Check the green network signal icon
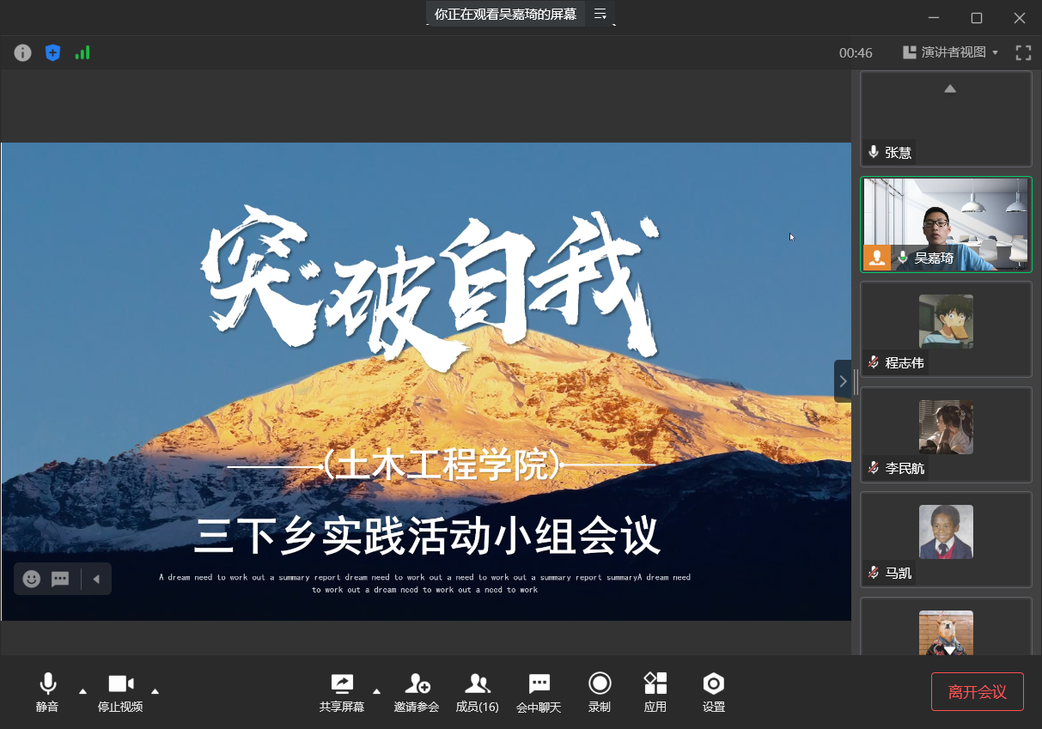Screen dimensions: 1042x729 click(82, 52)
